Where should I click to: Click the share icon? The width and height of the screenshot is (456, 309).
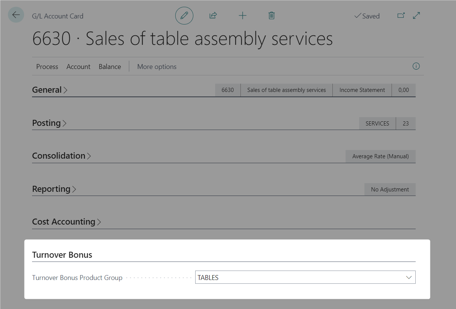[x=213, y=15]
